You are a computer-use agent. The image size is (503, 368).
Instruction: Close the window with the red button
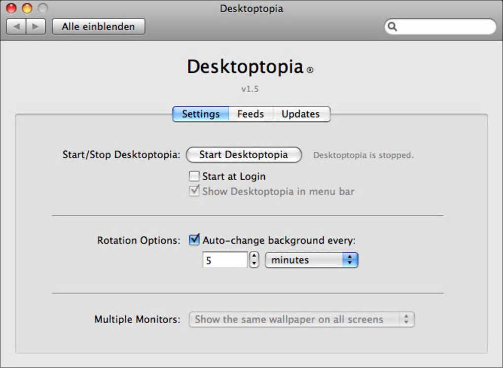11,8
